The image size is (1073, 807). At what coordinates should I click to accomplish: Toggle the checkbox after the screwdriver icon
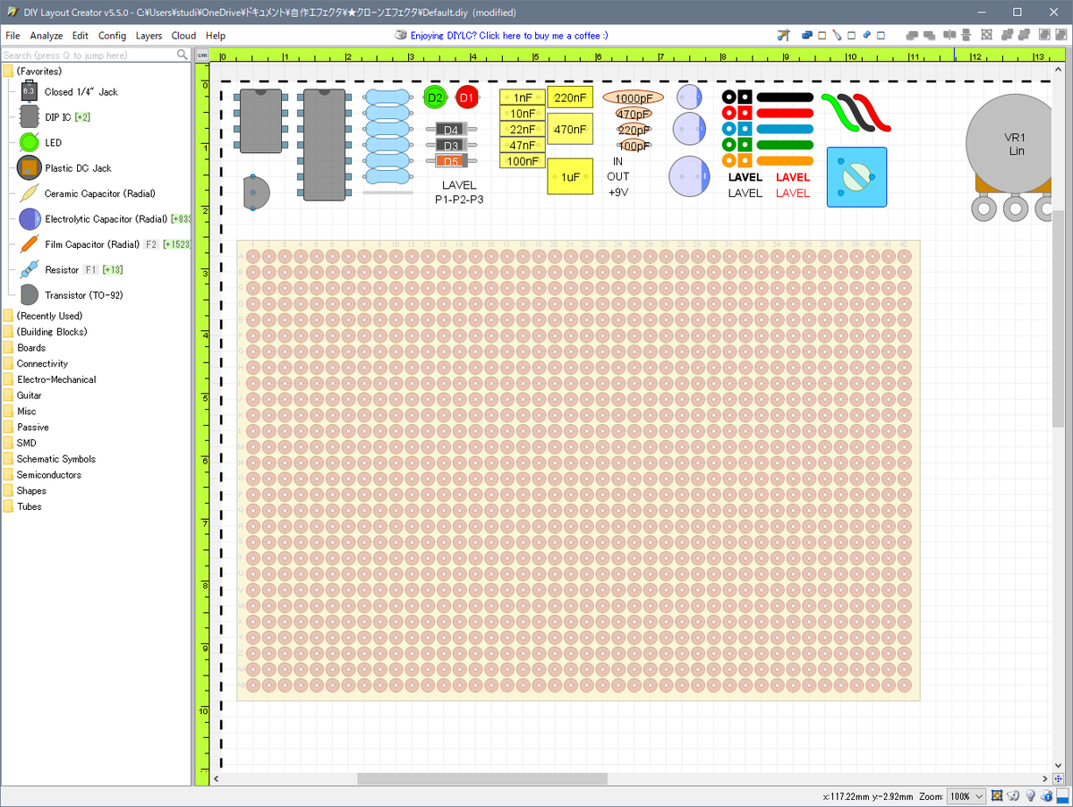851,36
